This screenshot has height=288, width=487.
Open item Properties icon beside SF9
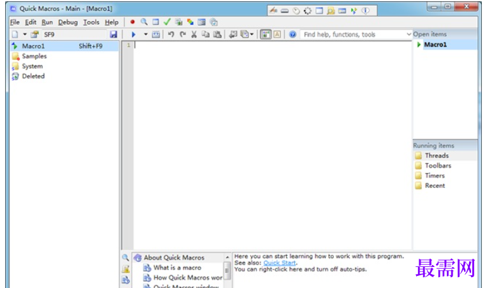(34, 34)
